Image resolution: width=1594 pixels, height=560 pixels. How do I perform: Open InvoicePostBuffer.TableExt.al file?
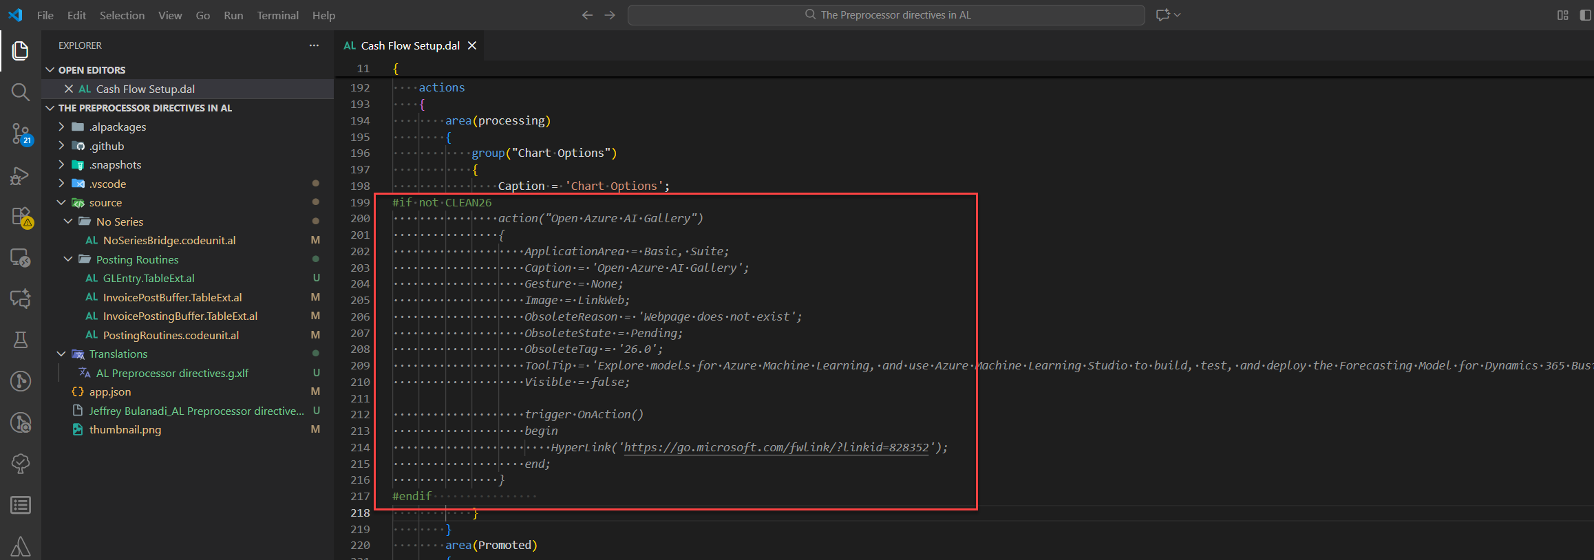(x=172, y=297)
